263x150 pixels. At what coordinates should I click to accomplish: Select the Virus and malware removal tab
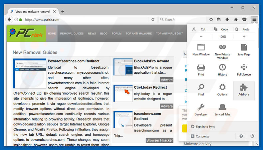33,11
